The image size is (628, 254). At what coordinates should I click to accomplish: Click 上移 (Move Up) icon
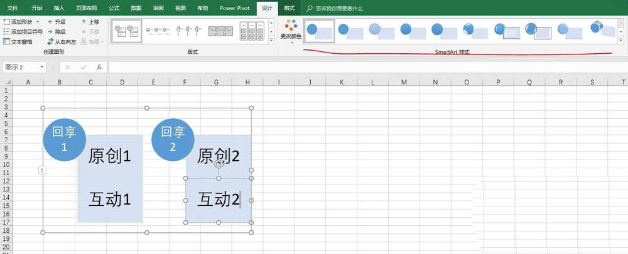pos(84,21)
